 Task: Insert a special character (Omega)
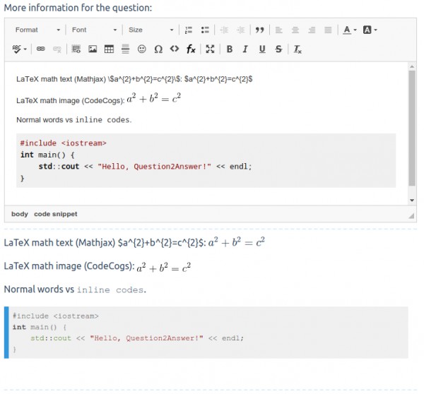(158, 49)
